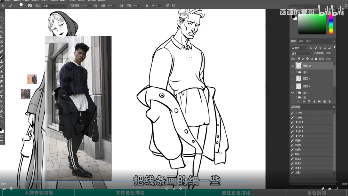Show layer 图层 2
The width and height of the screenshot is (348, 196).
[293, 78]
